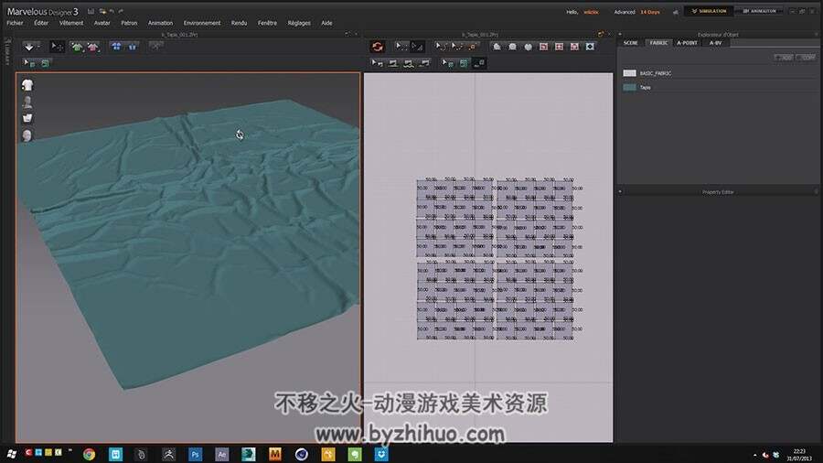The width and height of the screenshot is (823, 463).
Task: Click the undo arrow in title bar
Action: coord(112,11)
